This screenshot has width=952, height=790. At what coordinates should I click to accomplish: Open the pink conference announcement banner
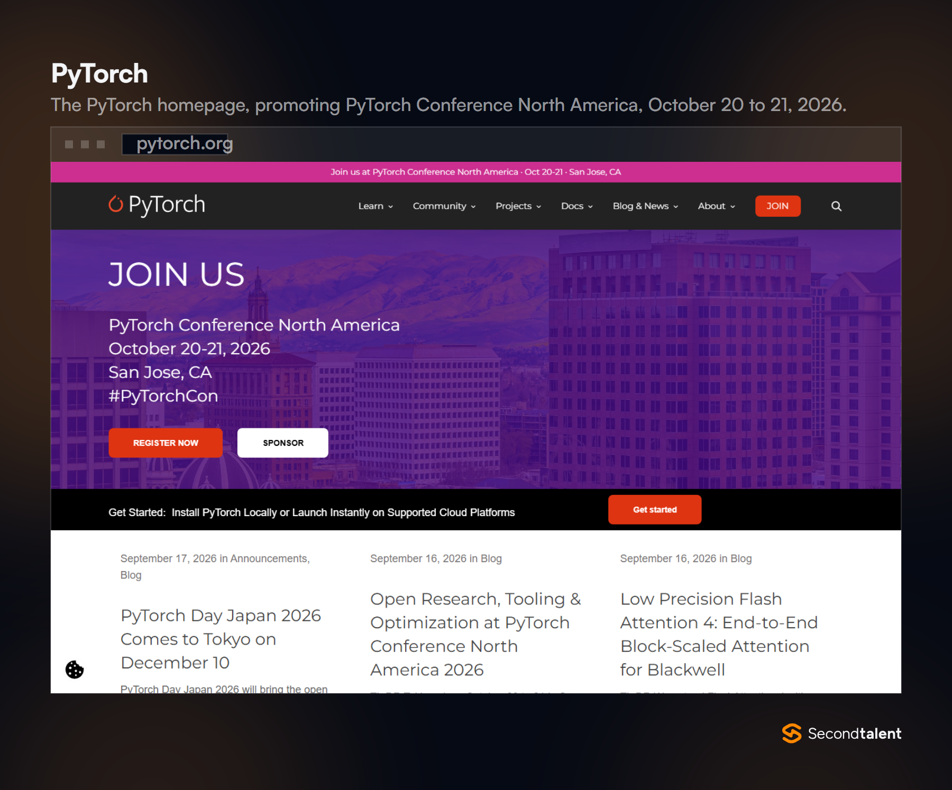tap(476, 172)
